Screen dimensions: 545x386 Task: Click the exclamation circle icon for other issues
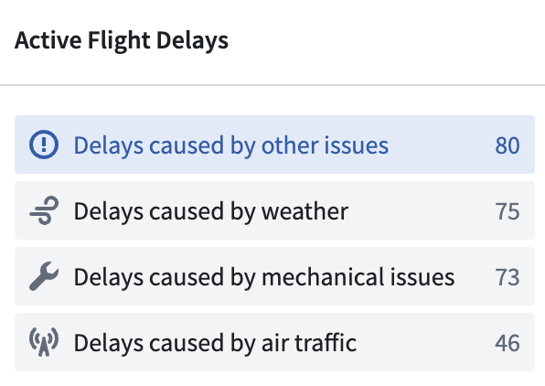44,145
